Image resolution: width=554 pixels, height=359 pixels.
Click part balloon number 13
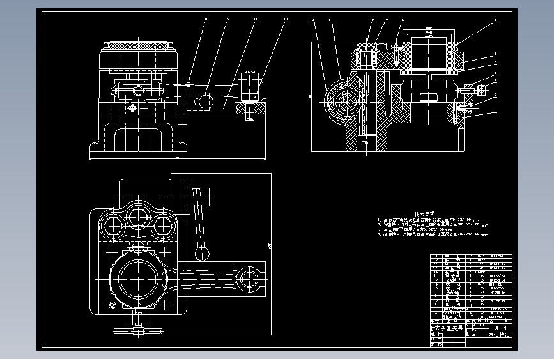286,20
